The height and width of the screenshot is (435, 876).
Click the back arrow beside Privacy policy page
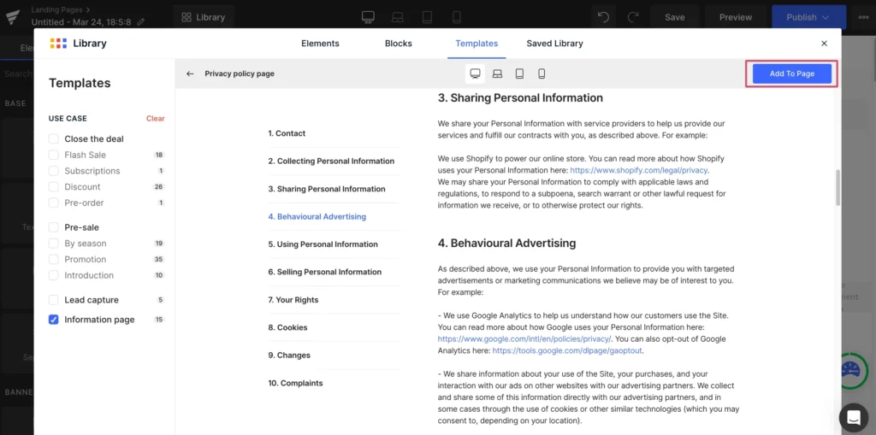(190, 73)
